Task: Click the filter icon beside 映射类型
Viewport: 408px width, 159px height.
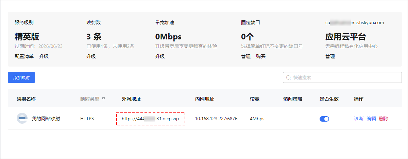Action: [x=103, y=99]
